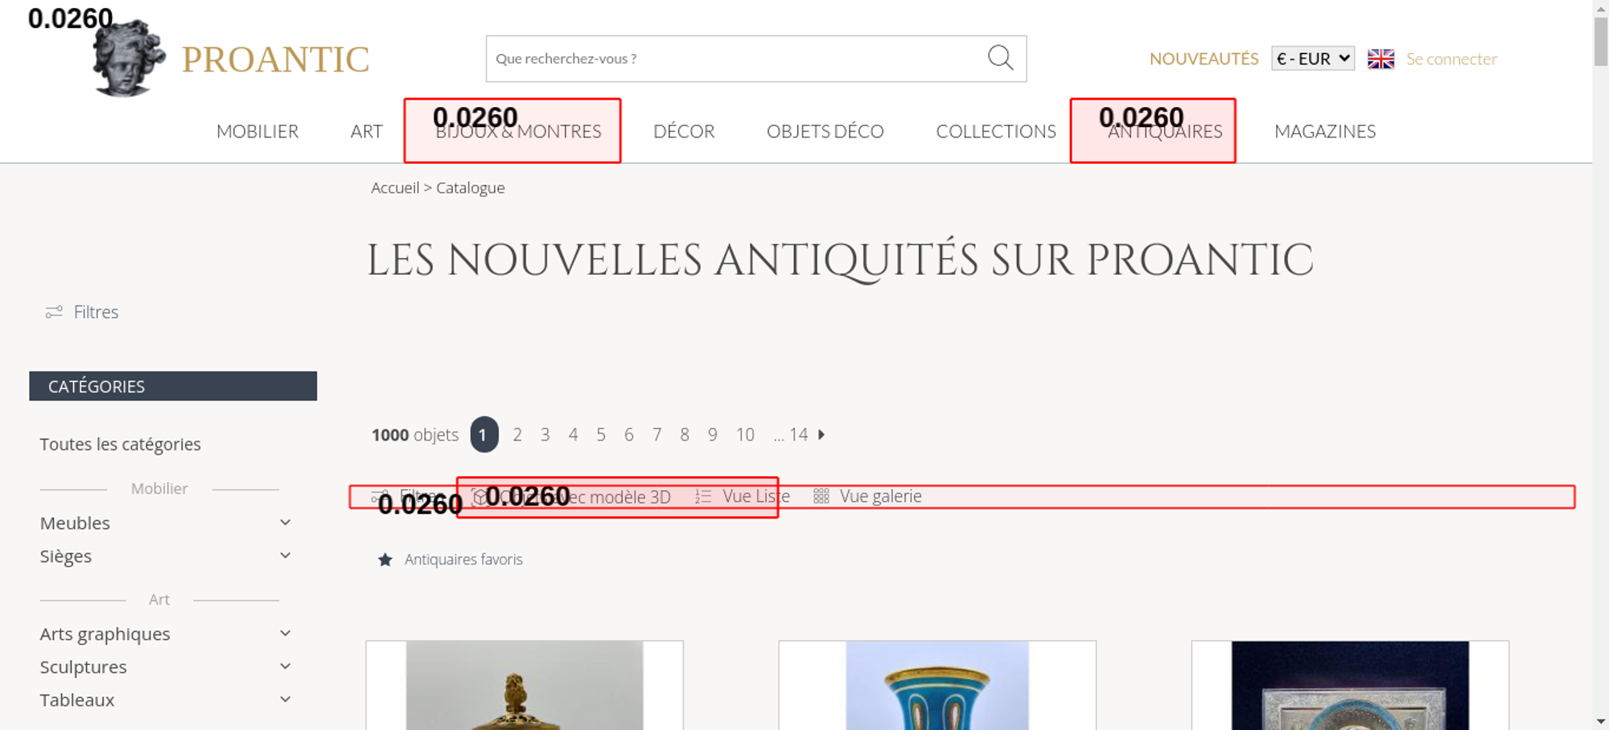Click the sidebar Filtres sliders icon
Image resolution: width=1609 pixels, height=730 pixels.
pos(54,313)
